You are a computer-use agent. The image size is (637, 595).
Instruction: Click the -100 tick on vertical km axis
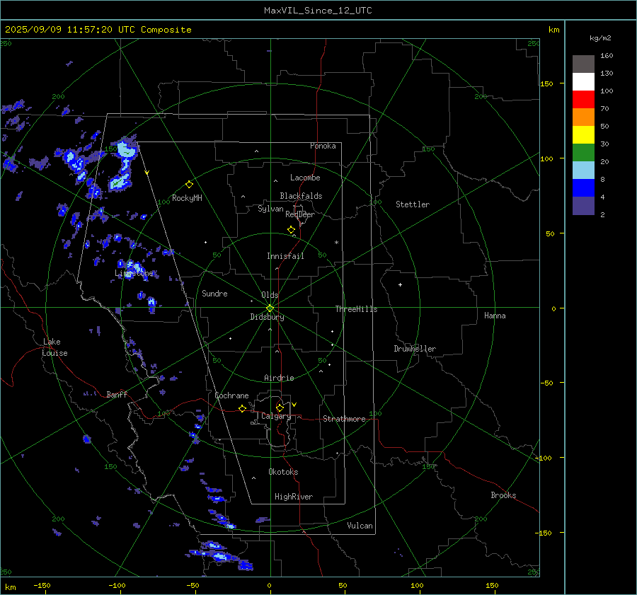pos(544,458)
